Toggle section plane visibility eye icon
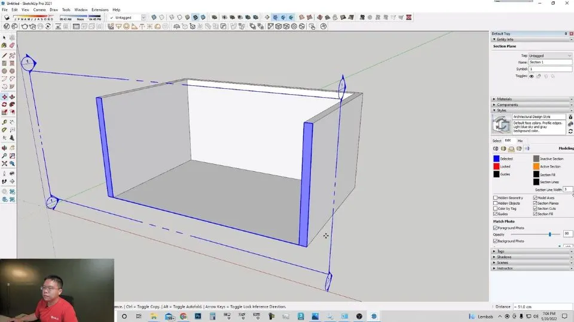Screen dimensions: 574x322 [x=532, y=76]
